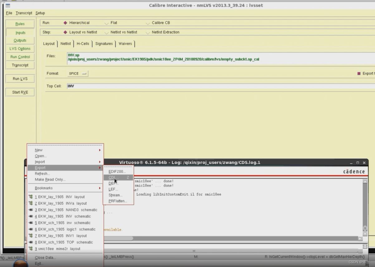
Task: Click the schematic icon beside 6 EKW_sch_1905 logic1
Action: [31, 229]
